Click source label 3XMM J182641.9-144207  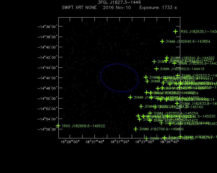tap(192, 58)
